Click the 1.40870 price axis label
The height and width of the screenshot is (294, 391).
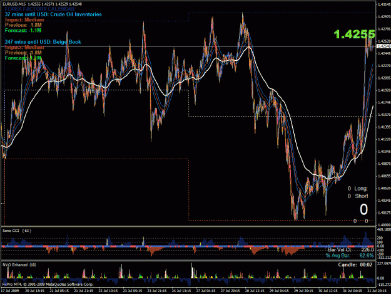click(384, 164)
